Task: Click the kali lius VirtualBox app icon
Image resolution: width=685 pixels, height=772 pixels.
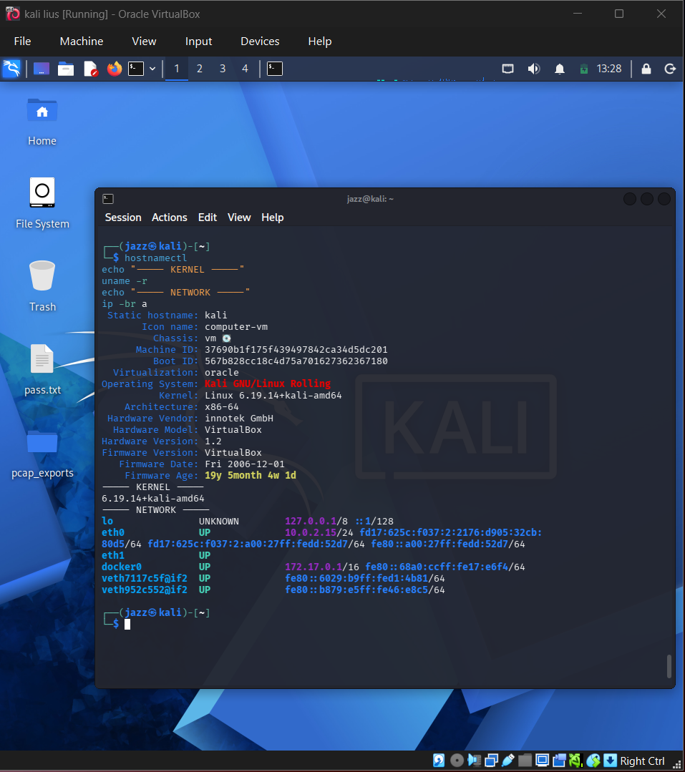Action: 13,14
